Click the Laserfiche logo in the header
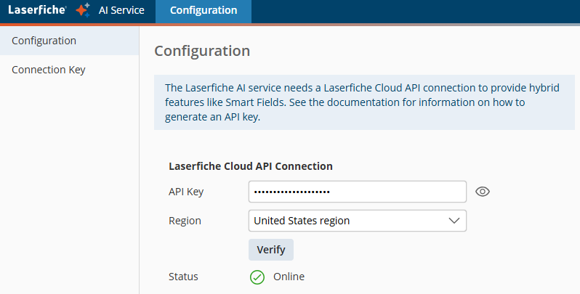 pos(37,10)
